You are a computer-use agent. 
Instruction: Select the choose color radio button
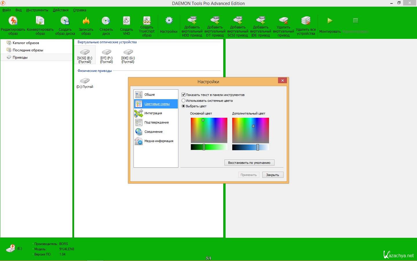[183, 106]
